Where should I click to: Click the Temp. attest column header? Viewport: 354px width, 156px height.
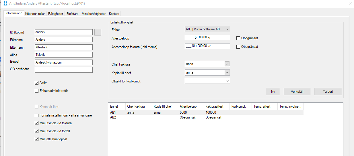pos(265,106)
